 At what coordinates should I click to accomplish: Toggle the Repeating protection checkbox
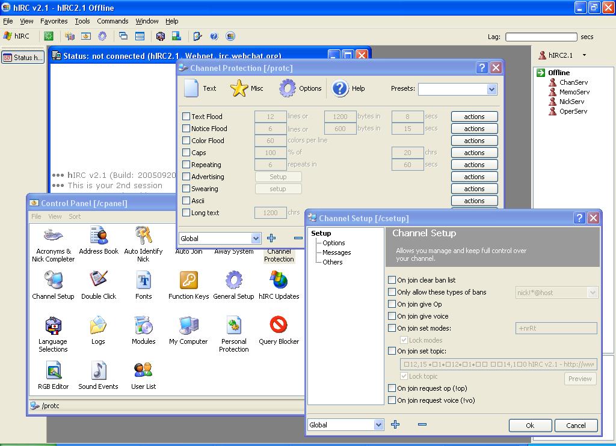point(186,165)
